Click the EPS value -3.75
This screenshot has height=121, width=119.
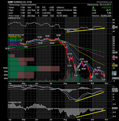[51, 10]
